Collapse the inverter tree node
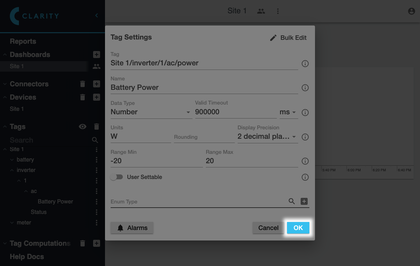This screenshot has height=266, width=420. [x=12, y=170]
